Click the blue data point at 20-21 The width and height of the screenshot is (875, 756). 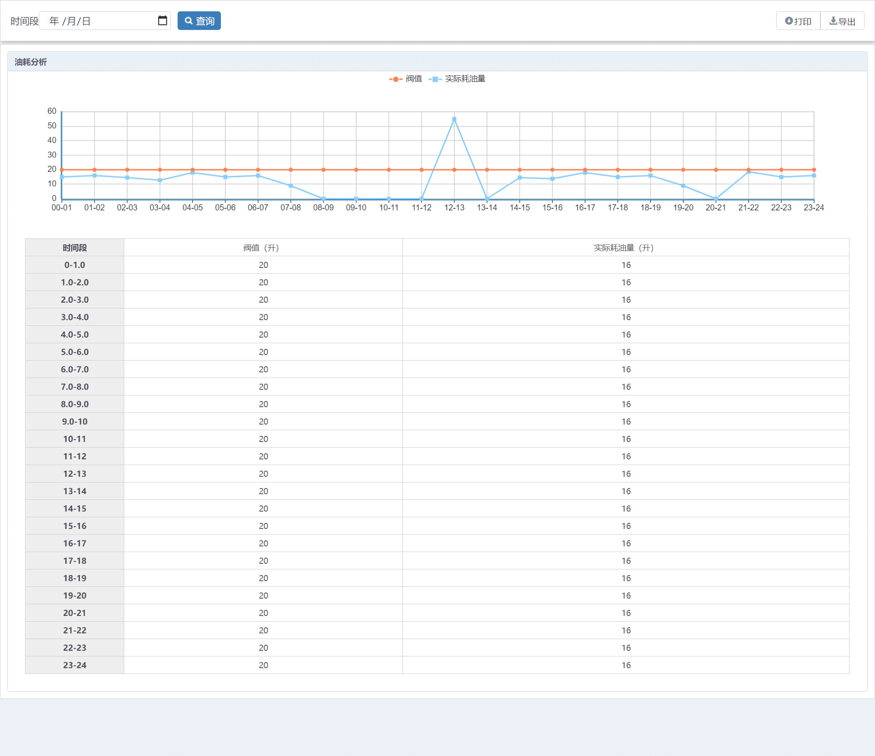716,199
